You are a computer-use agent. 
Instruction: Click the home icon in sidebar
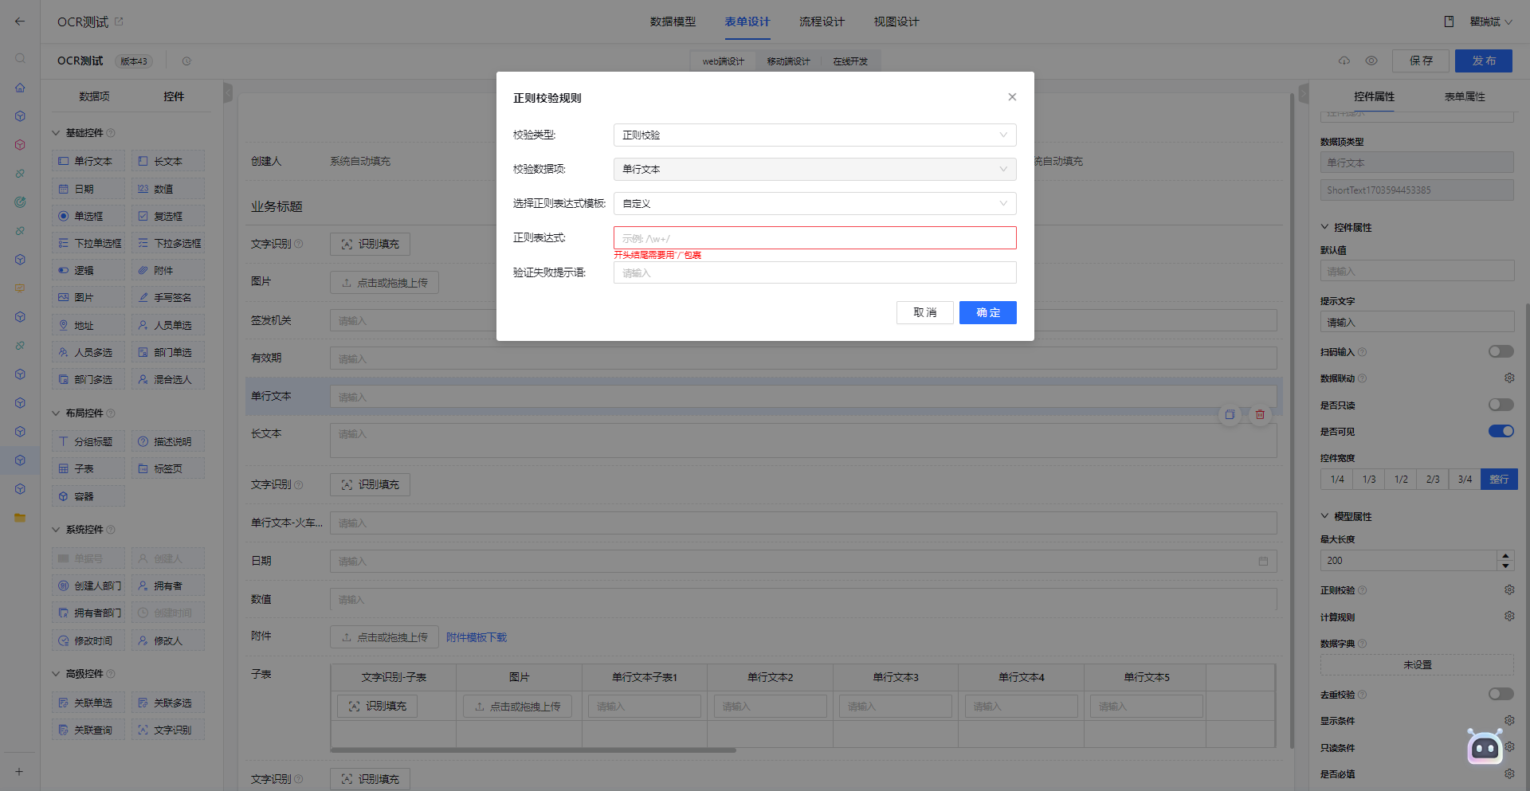point(20,88)
